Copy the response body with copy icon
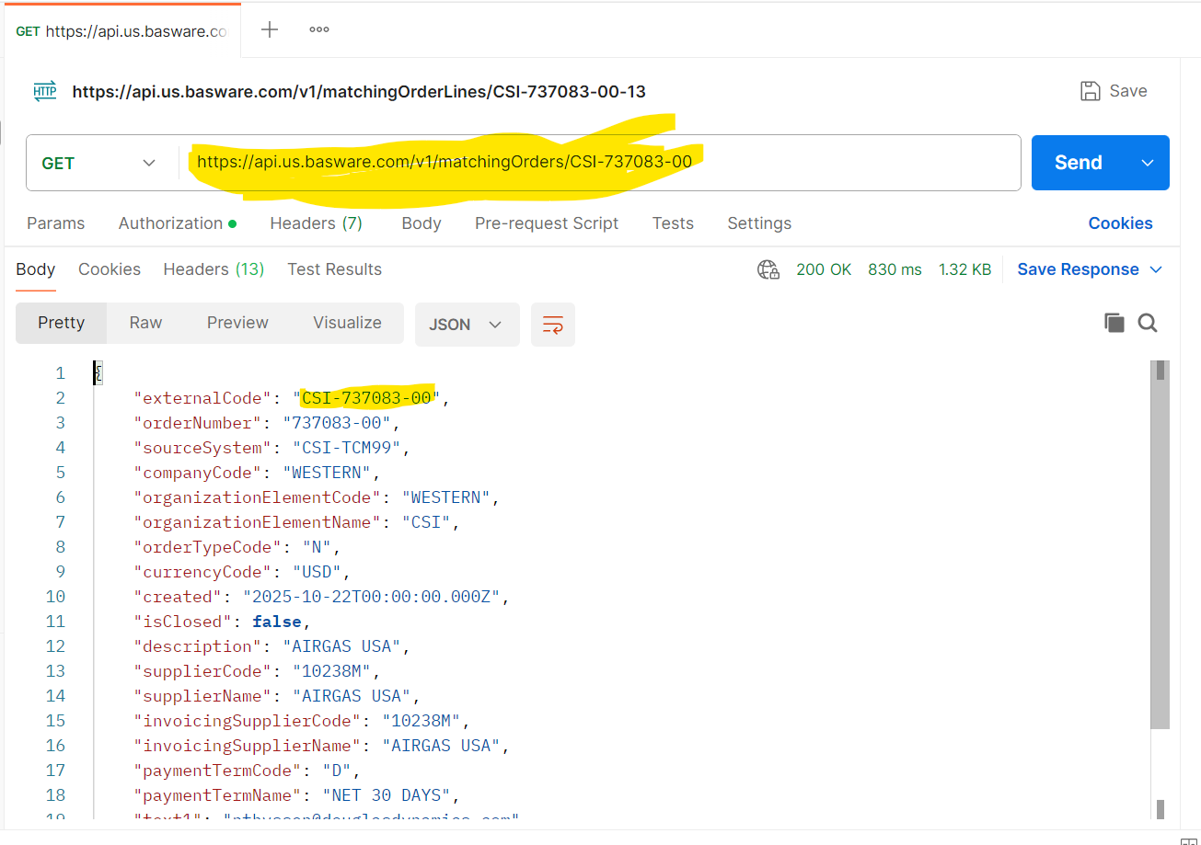 (1114, 323)
